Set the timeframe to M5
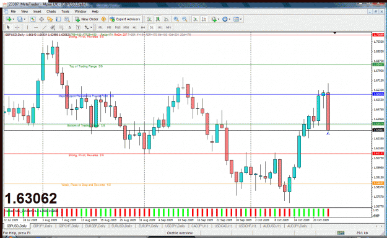 click(x=109, y=27)
